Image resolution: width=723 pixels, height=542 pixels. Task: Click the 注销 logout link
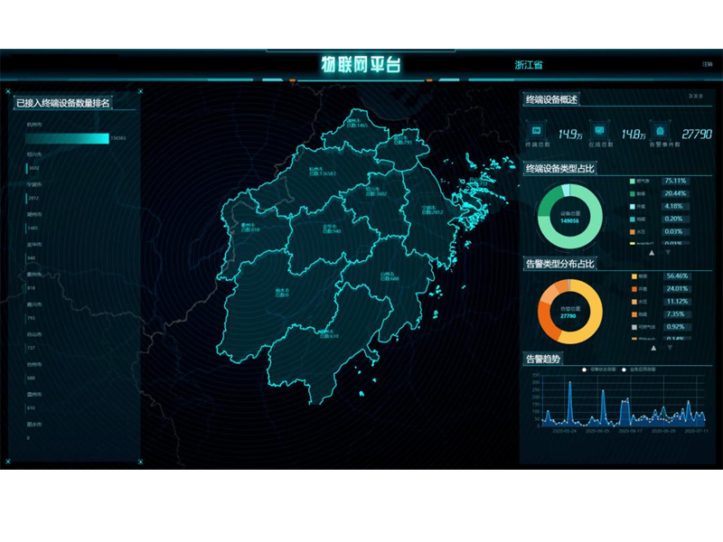[x=708, y=64]
